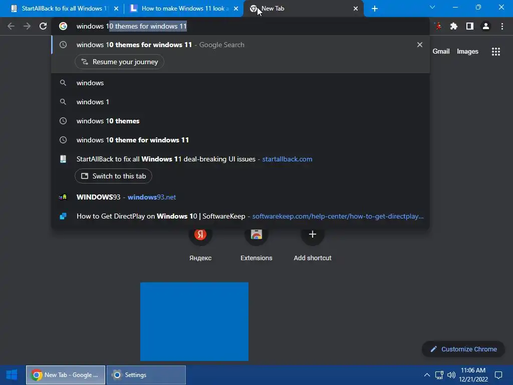Image resolution: width=513 pixels, height=385 pixels.
Task: Open the Google apps grid
Action: (496, 52)
